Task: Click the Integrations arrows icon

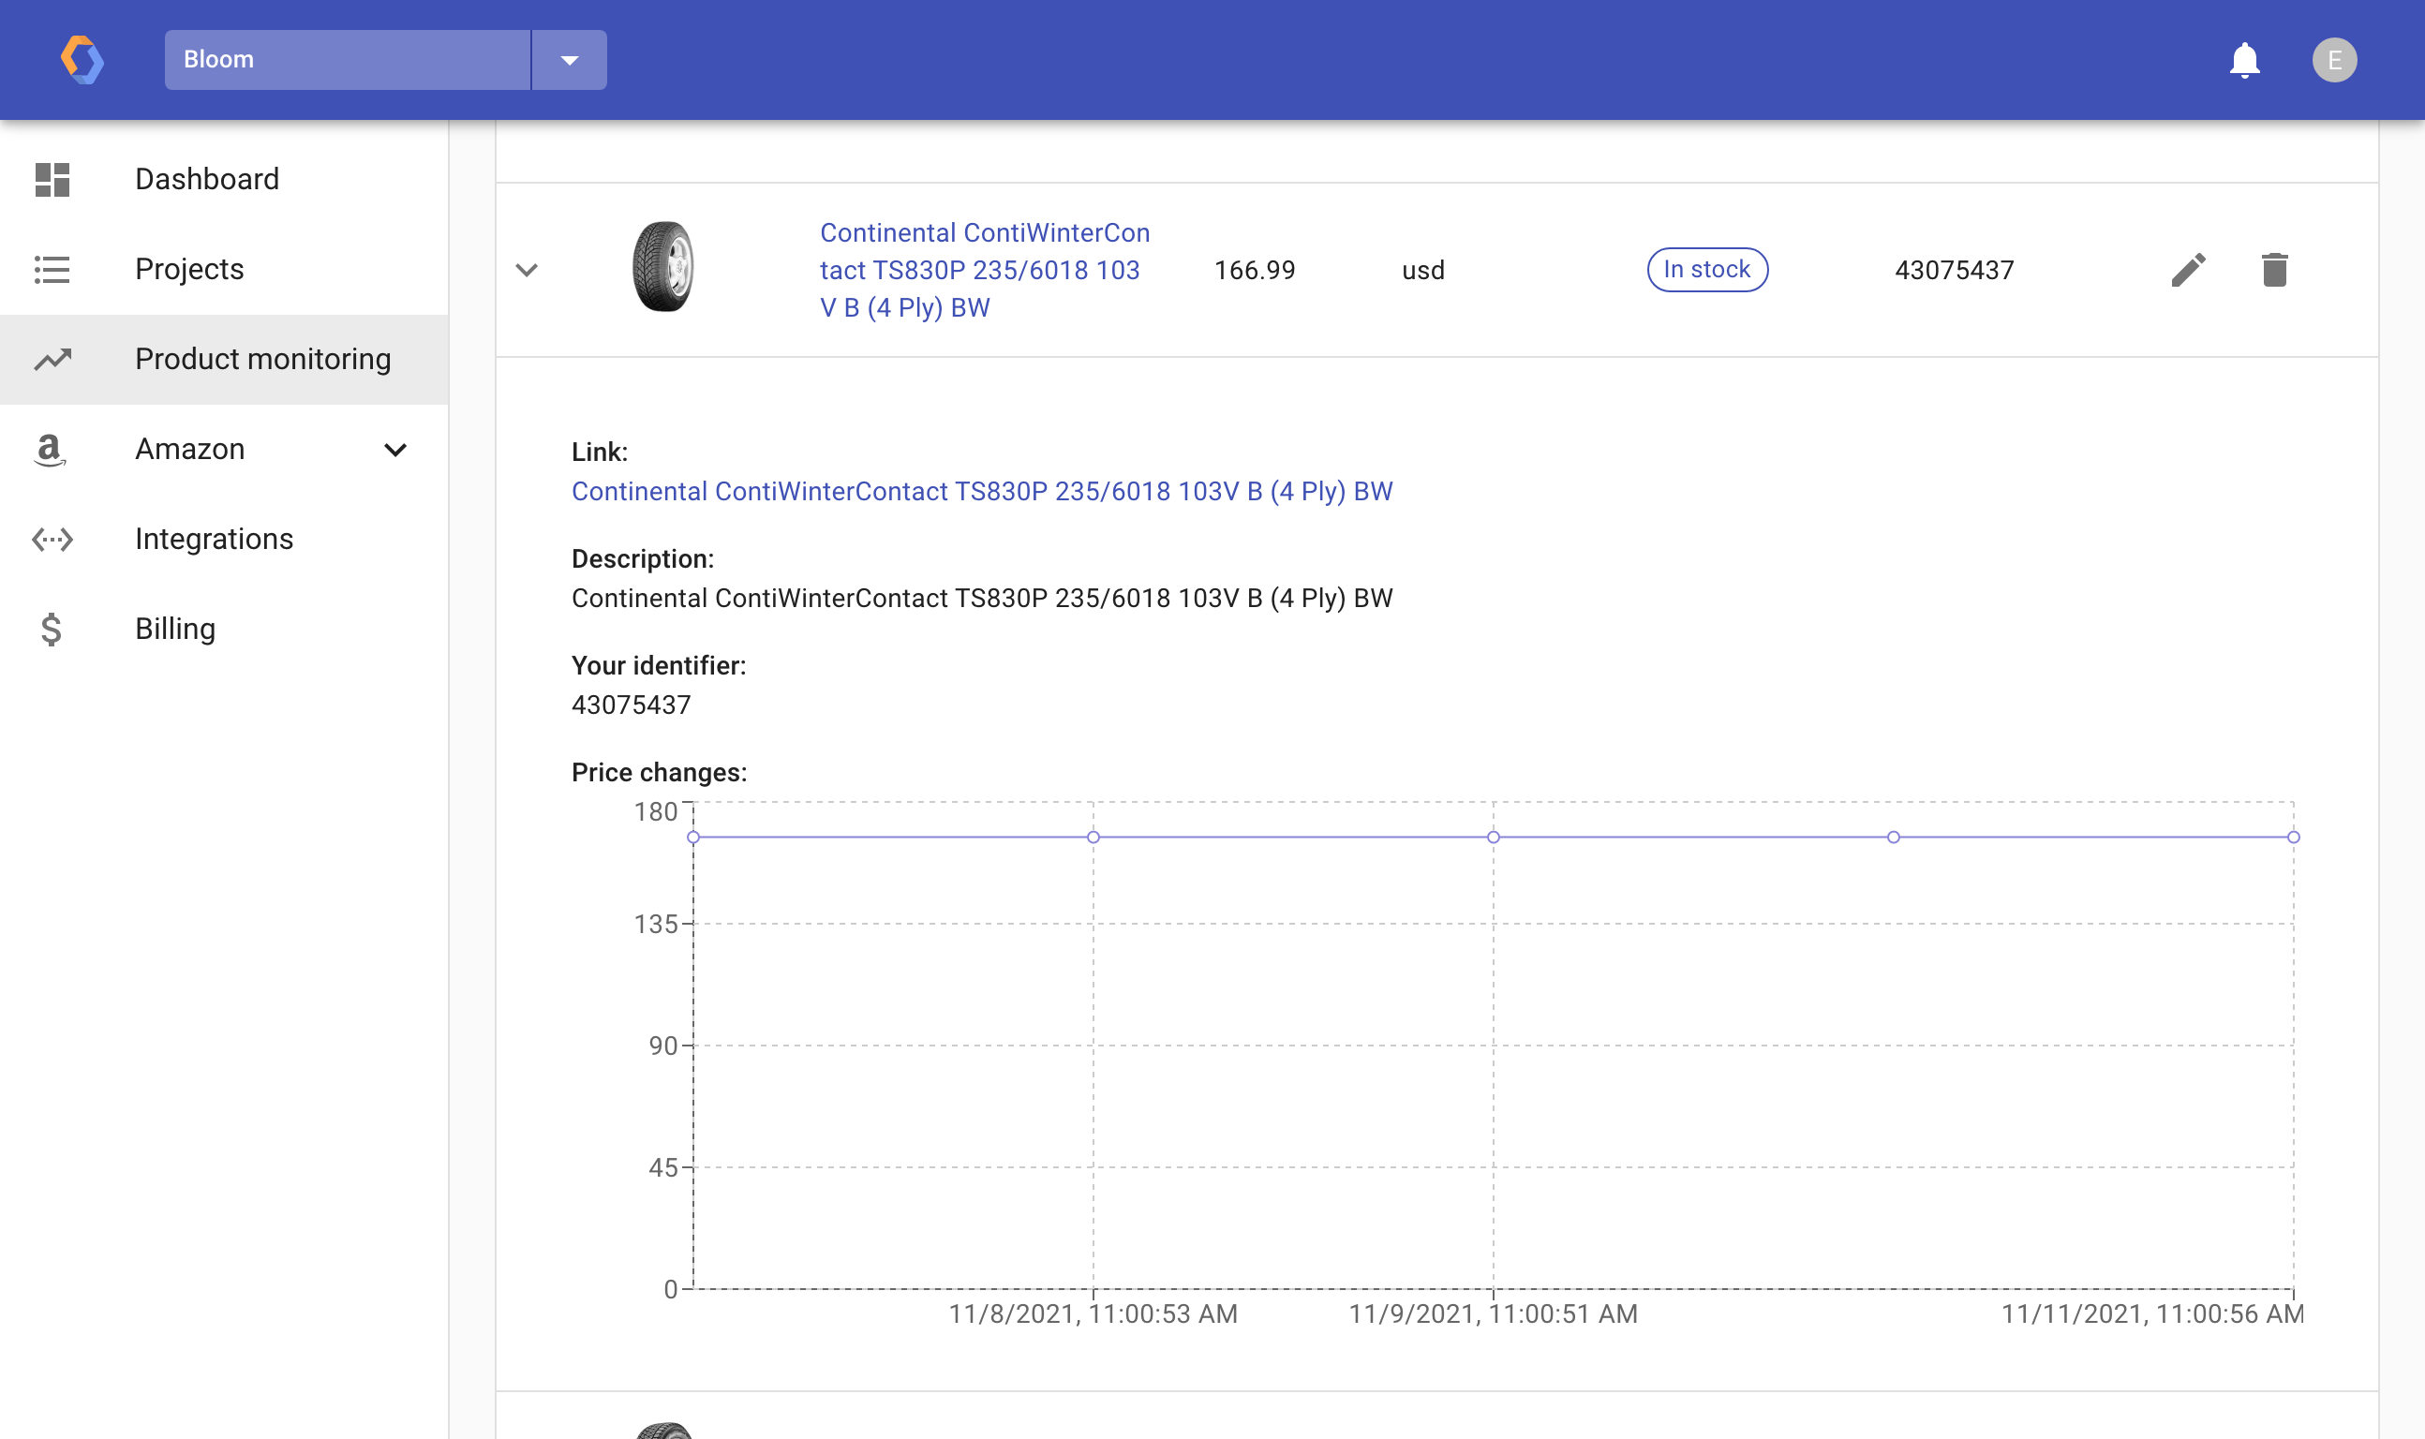Action: (52, 539)
